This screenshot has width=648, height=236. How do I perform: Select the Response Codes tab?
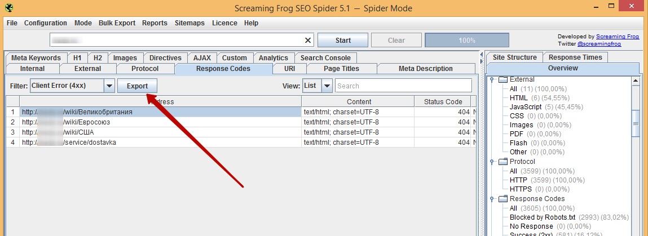(223, 69)
